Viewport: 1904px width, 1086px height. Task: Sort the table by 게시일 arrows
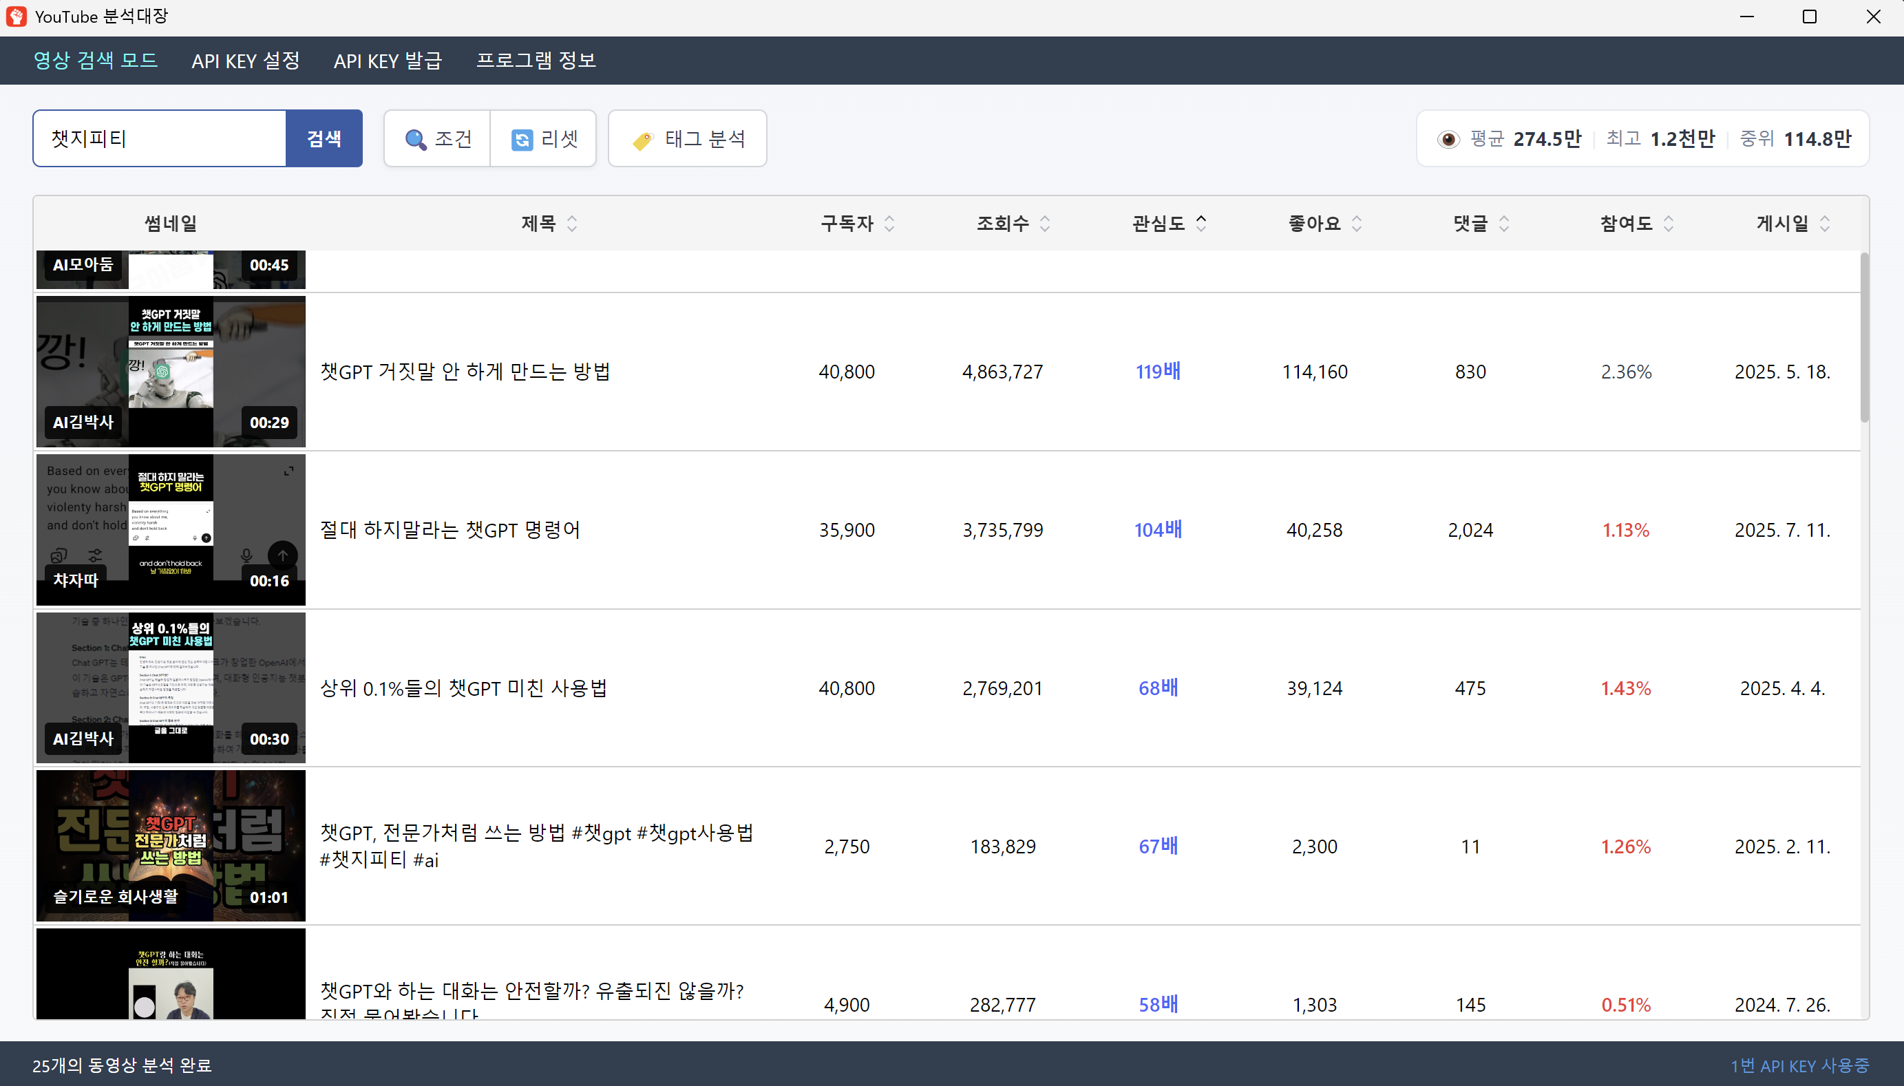point(1824,224)
